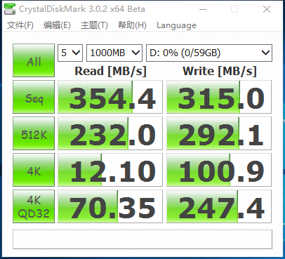
Task: Click the 4K QD32 write result 247.4
Action: [x=219, y=206]
